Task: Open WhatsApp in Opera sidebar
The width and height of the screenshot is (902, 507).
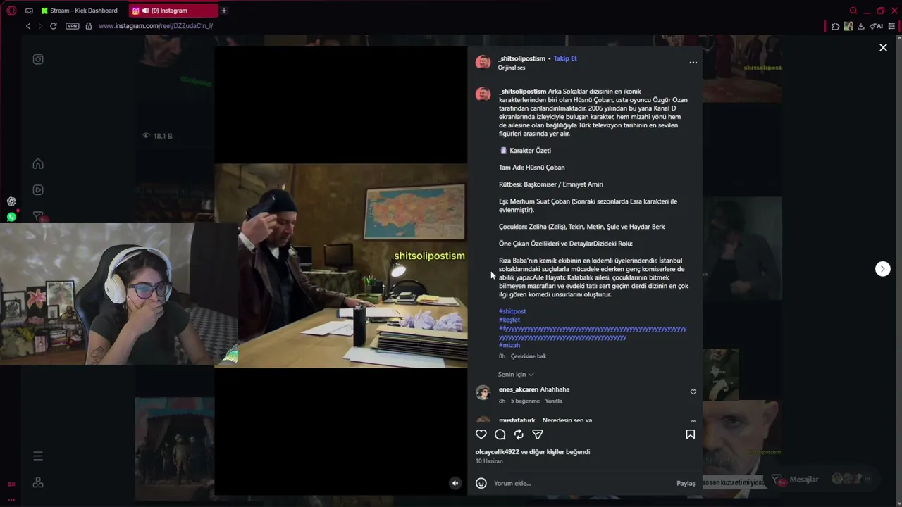Action: pos(11,217)
